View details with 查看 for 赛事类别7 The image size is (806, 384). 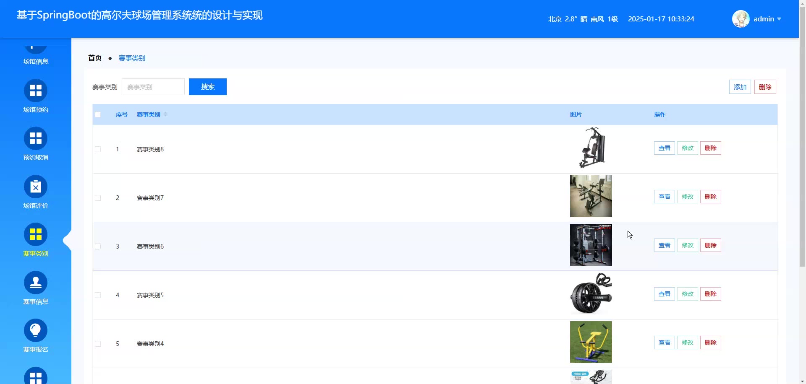[x=665, y=197]
